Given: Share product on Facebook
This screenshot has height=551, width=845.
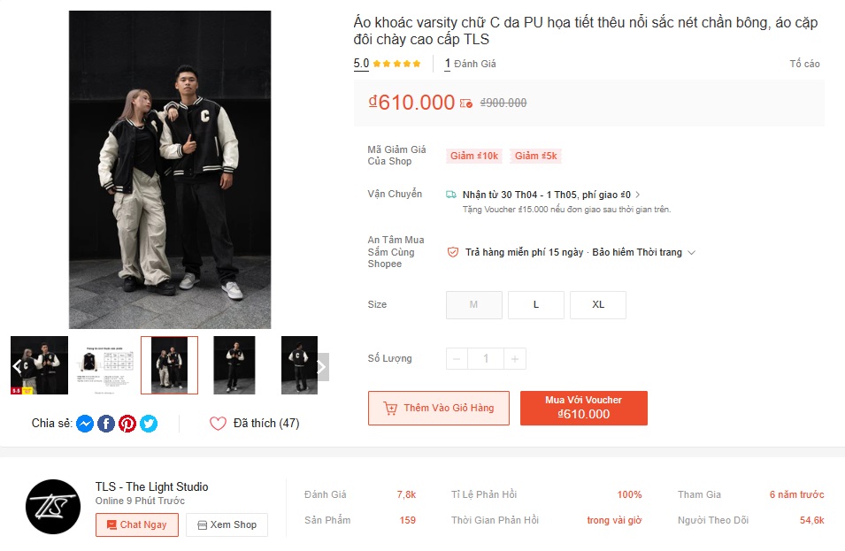Looking at the screenshot, I should 106,424.
